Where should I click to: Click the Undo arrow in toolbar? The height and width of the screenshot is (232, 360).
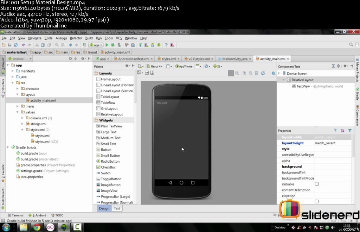point(23,45)
